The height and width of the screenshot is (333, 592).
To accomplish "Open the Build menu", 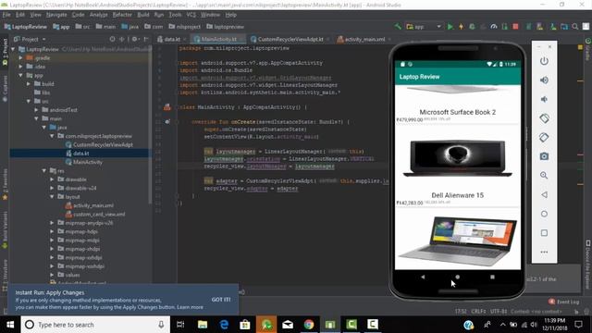I will tap(143, 15).
